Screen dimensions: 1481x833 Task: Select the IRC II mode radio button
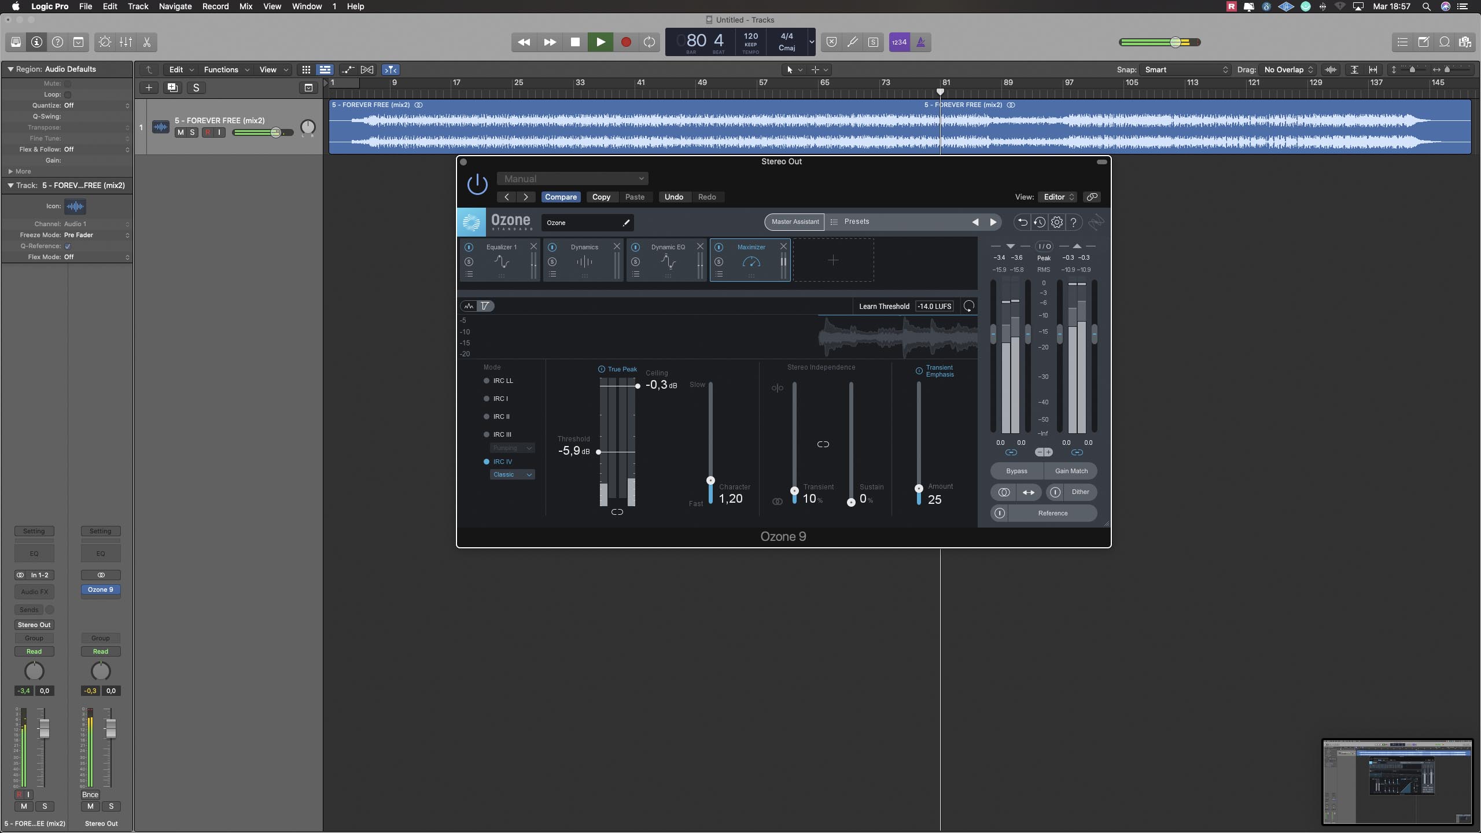pyautogui.click(x=487, y=417)
